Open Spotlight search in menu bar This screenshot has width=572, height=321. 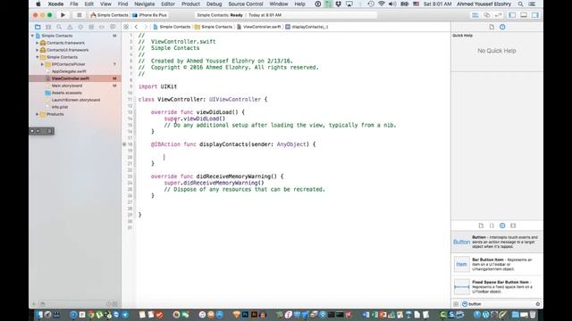(x=520, y=4)
